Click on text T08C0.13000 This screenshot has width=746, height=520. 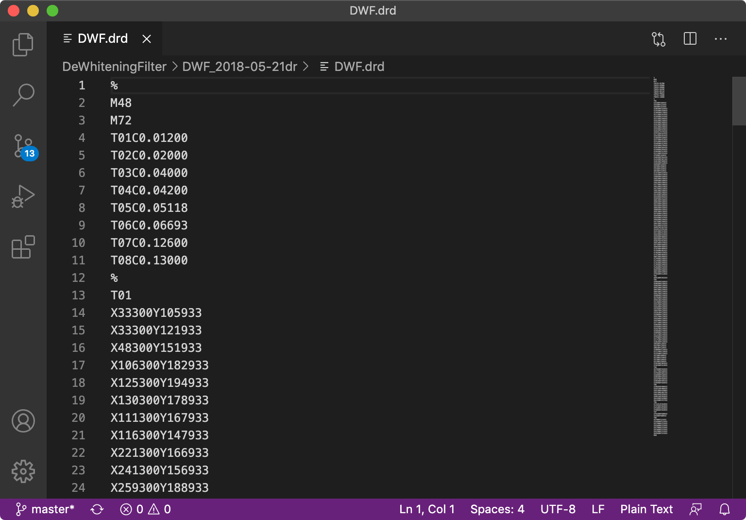tap(149, 260)
